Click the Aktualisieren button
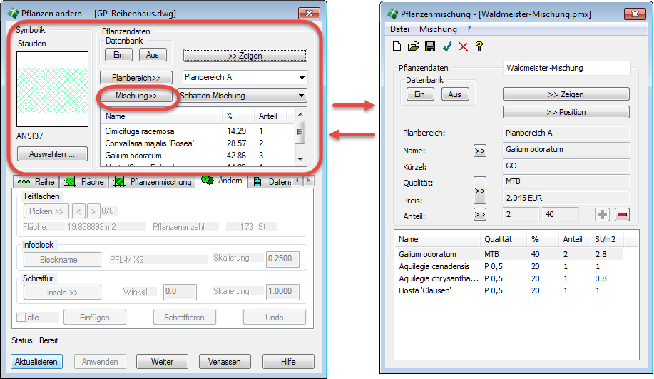The height and width of the screenshot is (379, 654). [36, 362]
